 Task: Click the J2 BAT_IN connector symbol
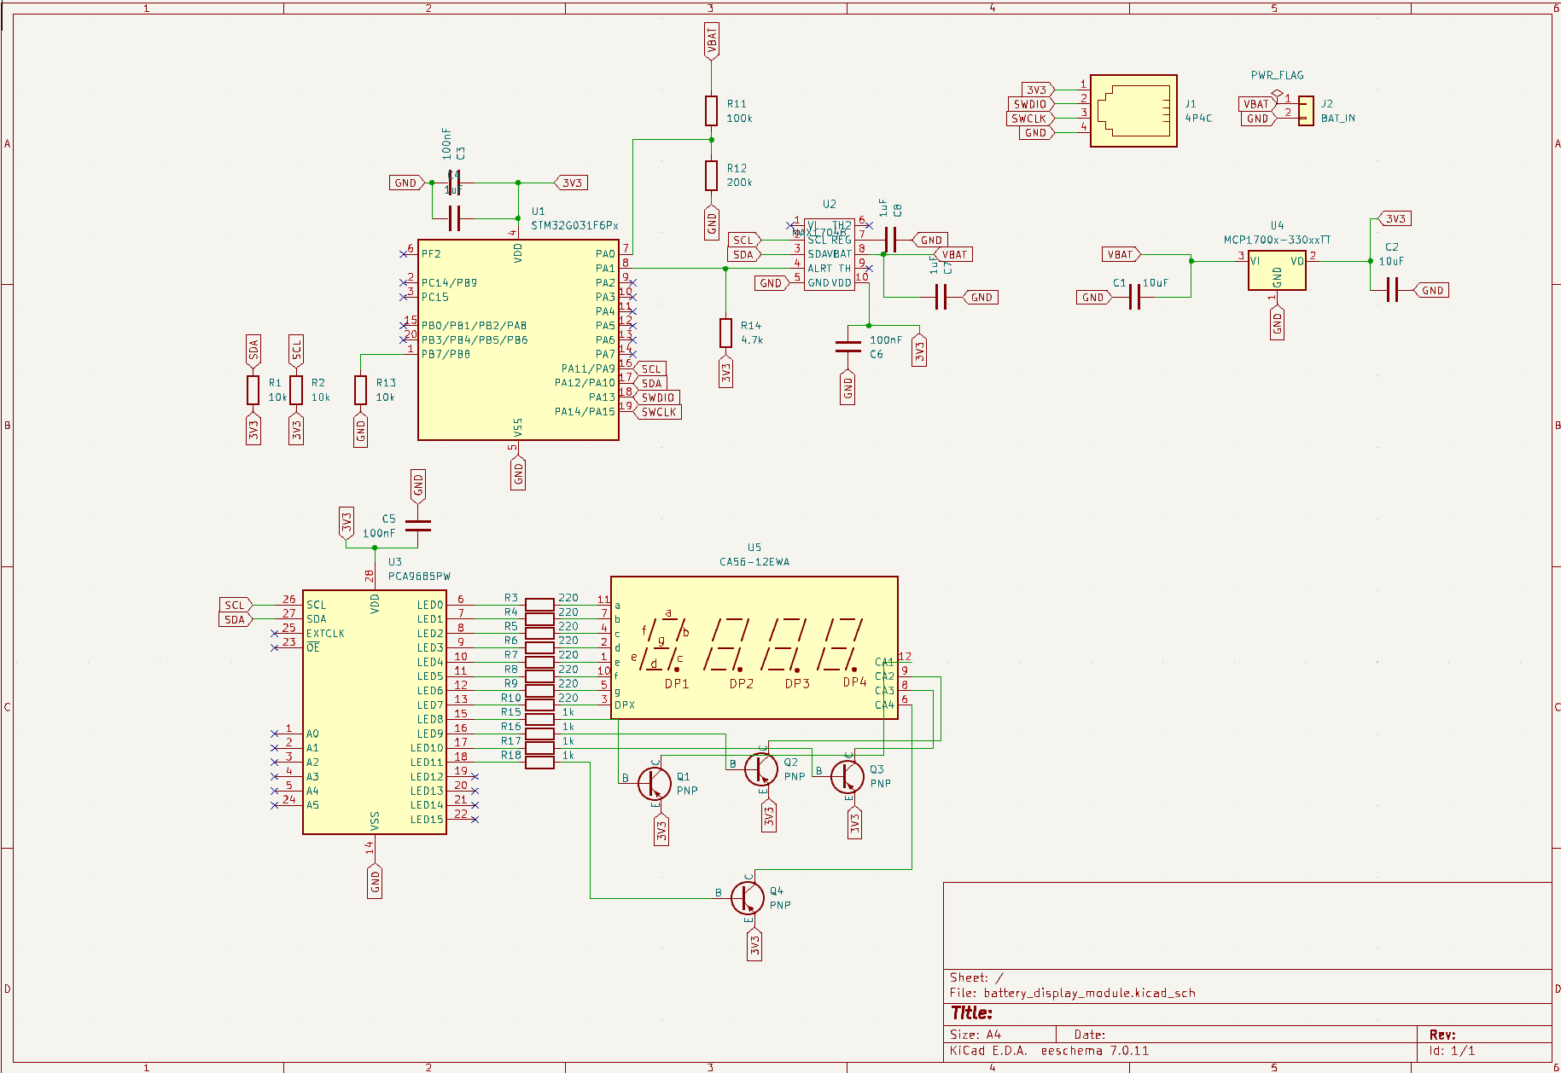click(1306, 111)
